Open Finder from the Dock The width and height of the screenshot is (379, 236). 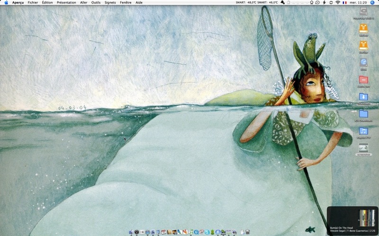(131, 232)
